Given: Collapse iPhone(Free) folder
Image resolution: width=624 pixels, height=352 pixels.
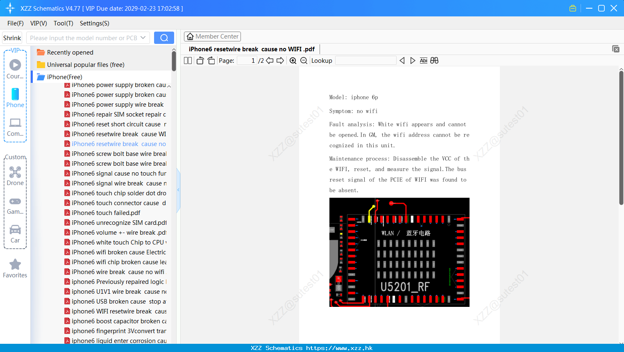Looking at the screenshot, I should 59,77.
